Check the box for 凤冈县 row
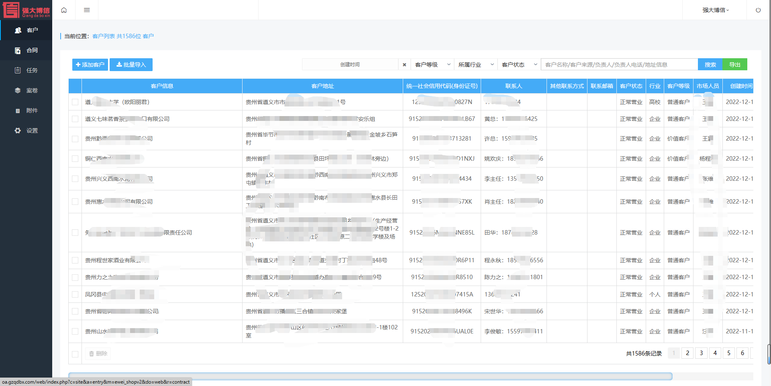Image resolution: width=771 pixels, height=386 pixels. (x=75, y=294)
